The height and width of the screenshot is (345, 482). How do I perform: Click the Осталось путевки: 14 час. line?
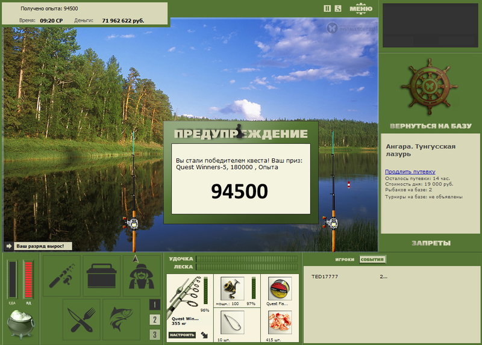tap(417, 178)
